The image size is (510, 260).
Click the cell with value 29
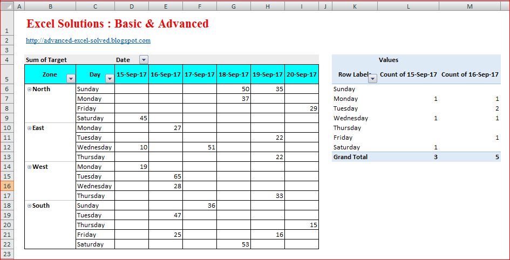point(302,108)
